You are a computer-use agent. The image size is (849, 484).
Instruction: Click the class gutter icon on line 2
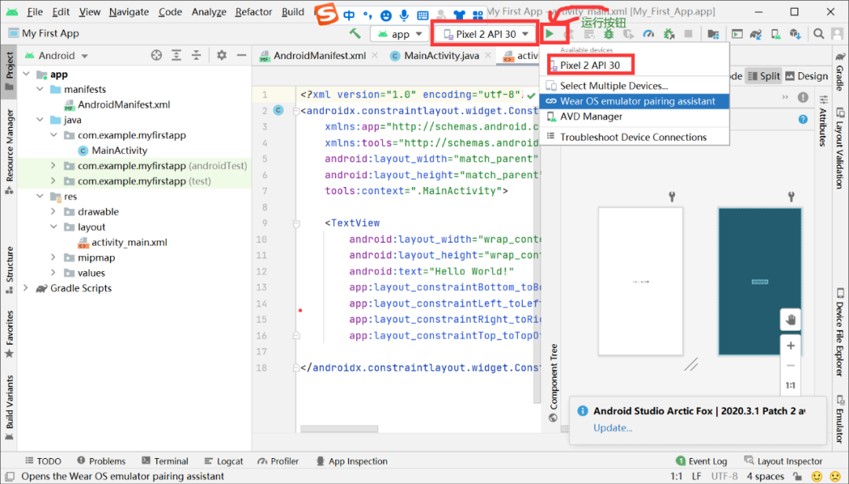point(278,111)
